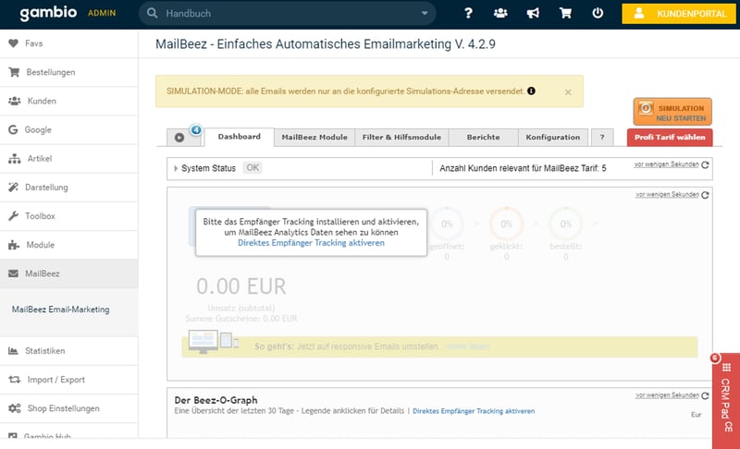The width and height of the screenshot is (740, 449).
Task: Click the info icon in simulation warning
Action: pyautogui.click(x=532, y=91)
